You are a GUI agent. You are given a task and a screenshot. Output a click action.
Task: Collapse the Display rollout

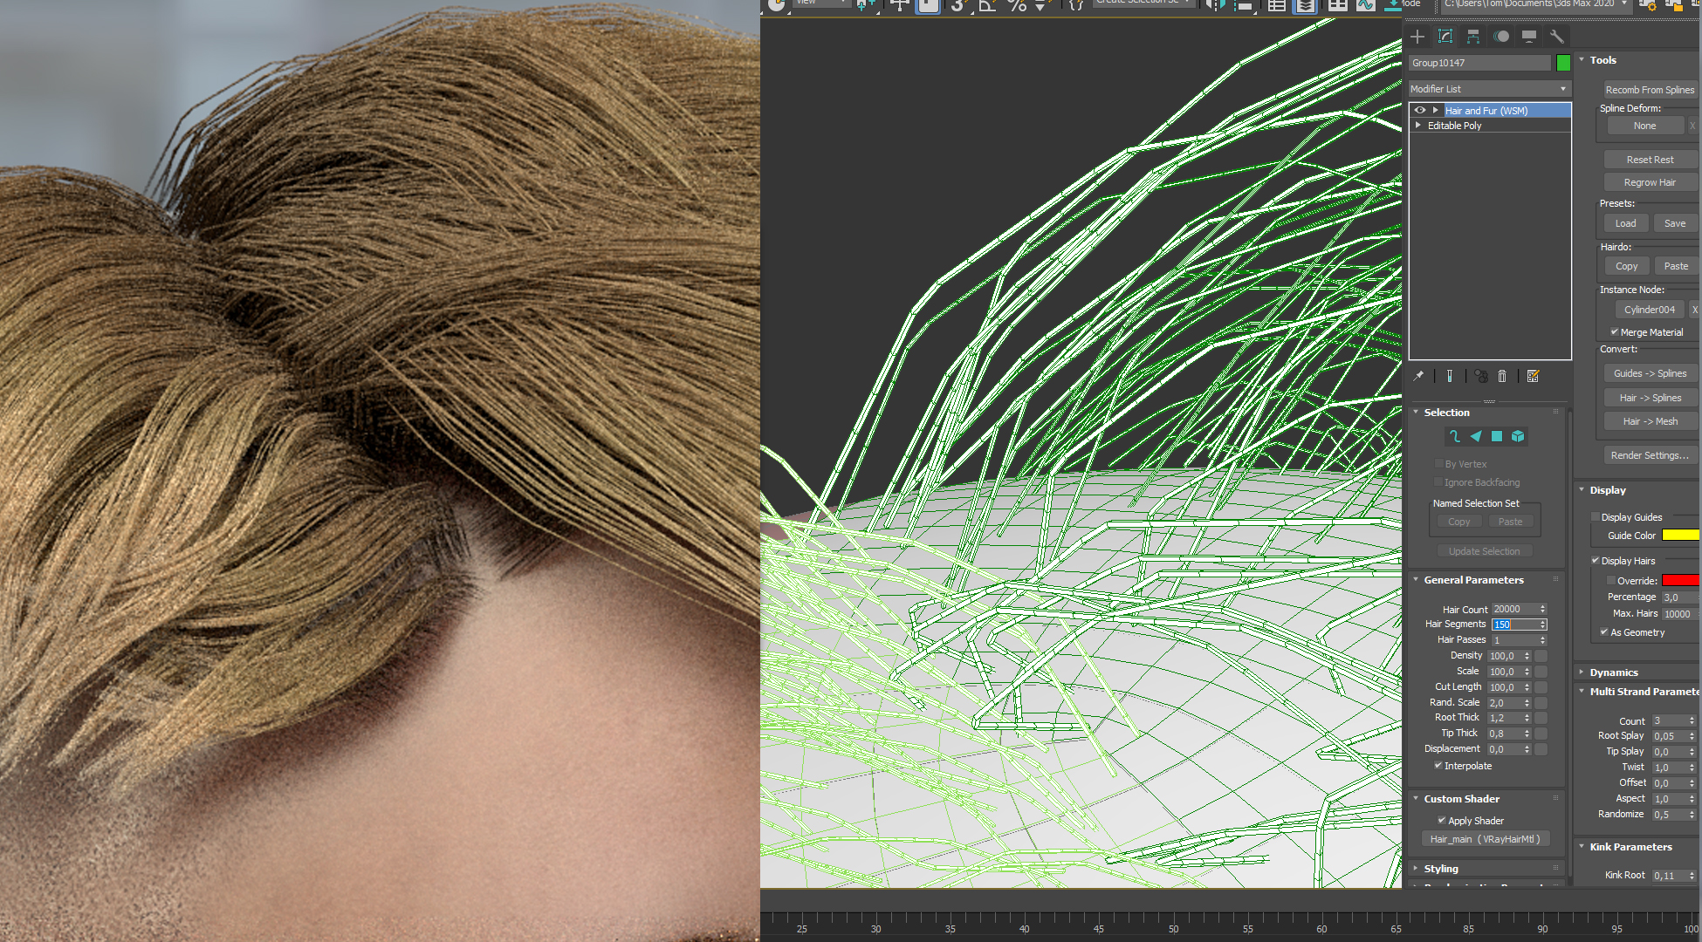tap(1582, 490)
